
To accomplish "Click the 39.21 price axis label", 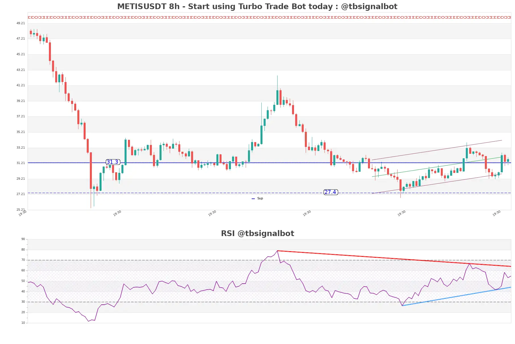I will (21, 101).
